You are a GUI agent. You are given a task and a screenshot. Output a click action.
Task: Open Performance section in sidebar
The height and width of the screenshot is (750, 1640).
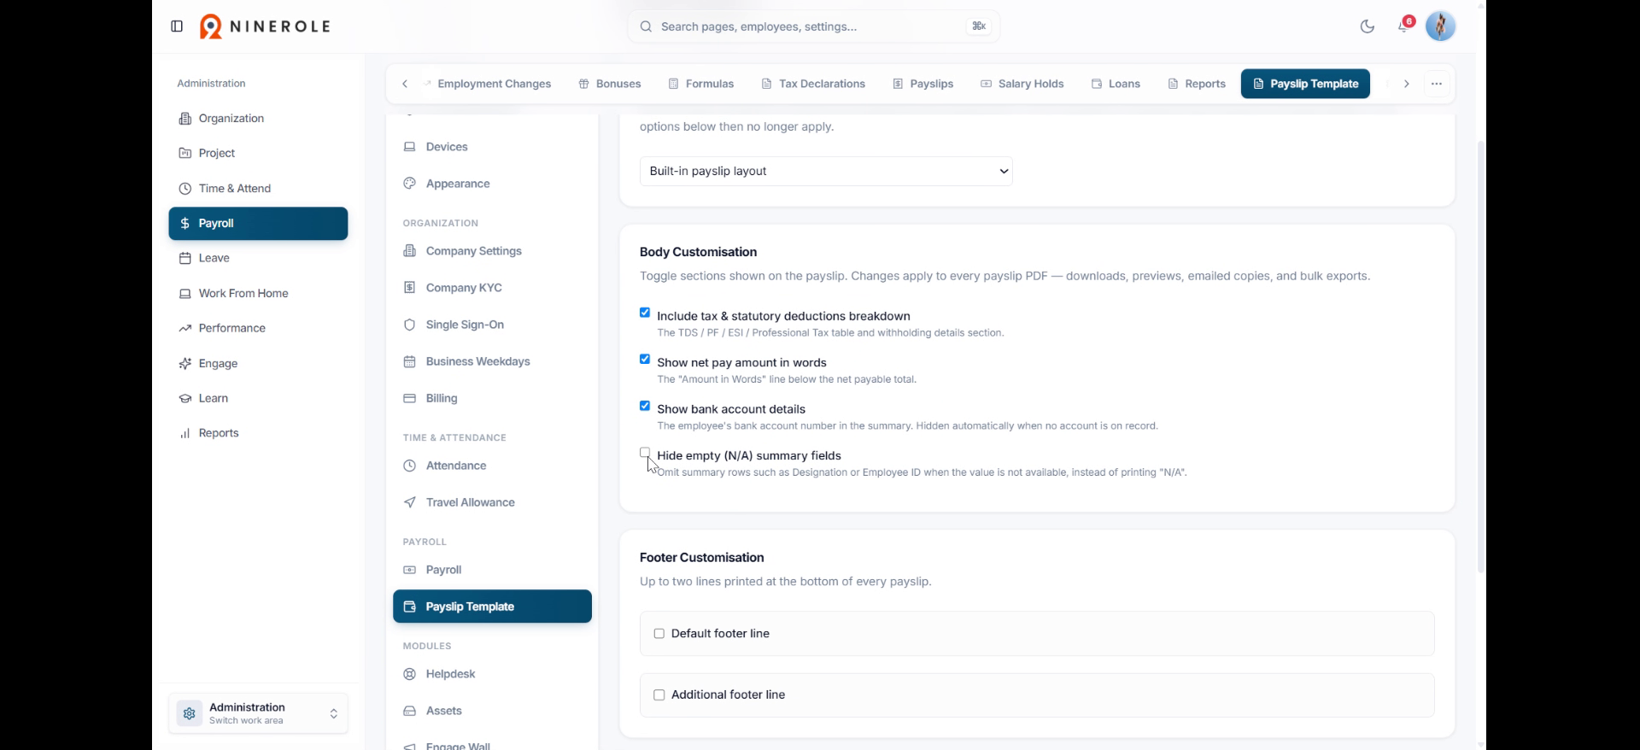tap(258, 328)
